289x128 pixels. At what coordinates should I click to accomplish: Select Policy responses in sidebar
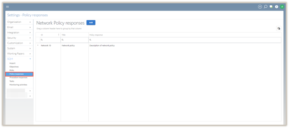[19, 74]
